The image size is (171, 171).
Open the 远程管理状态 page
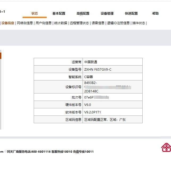(79, 23)
